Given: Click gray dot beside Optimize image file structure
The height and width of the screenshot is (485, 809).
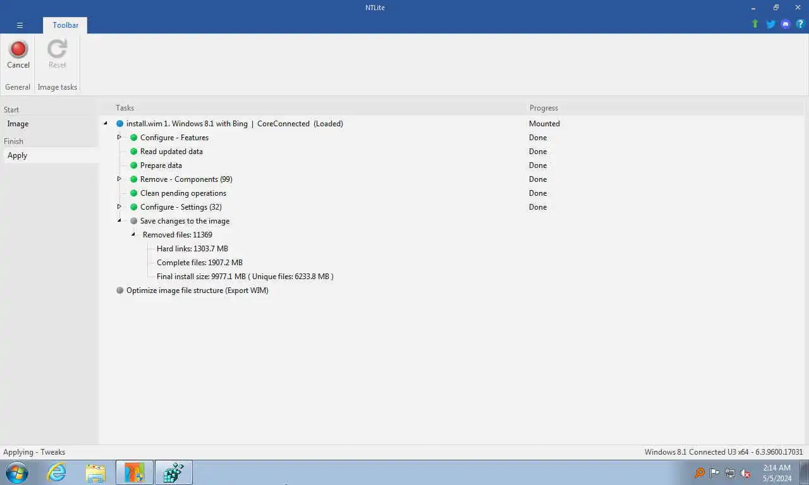Looking at the screenshot, I should tap(119, 290).
